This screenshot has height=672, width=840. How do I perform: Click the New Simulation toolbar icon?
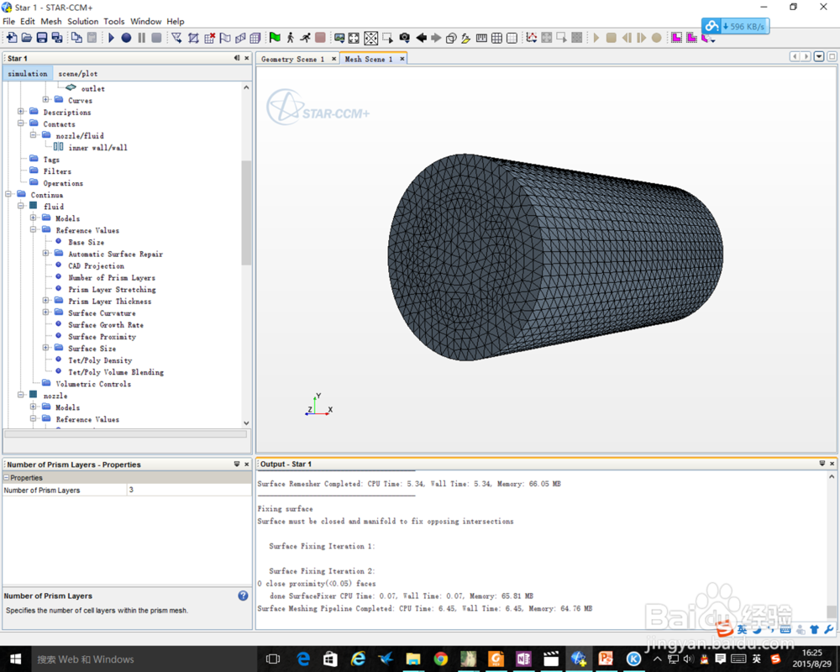tap(11, 38)
